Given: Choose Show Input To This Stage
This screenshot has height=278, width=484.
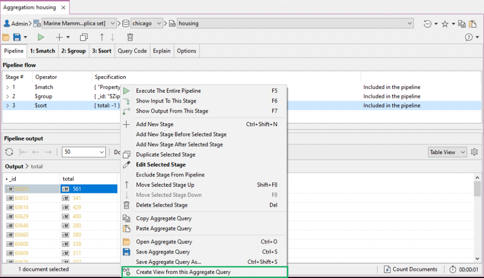Looking at the screenshot, I should (204, 101).
